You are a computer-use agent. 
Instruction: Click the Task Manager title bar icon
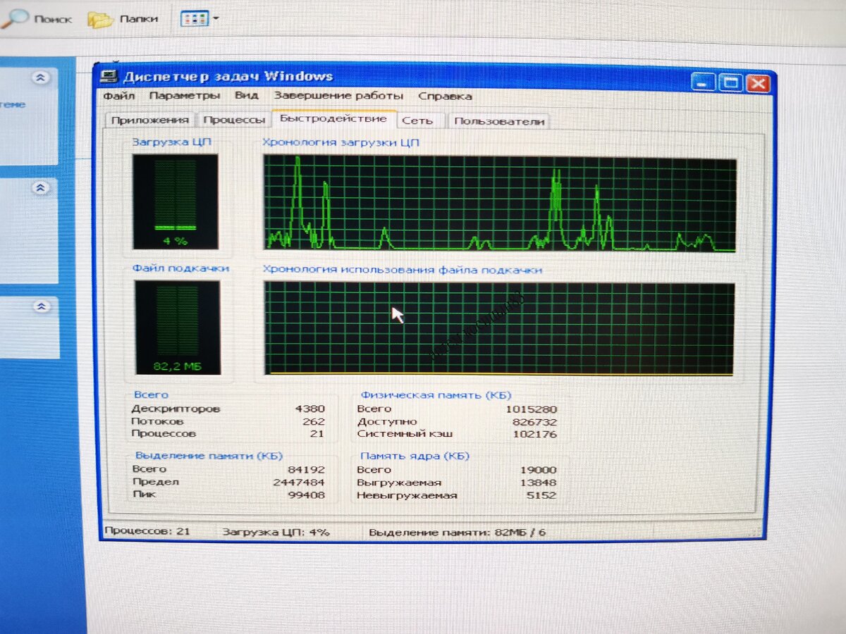click(x=109, y=76)
